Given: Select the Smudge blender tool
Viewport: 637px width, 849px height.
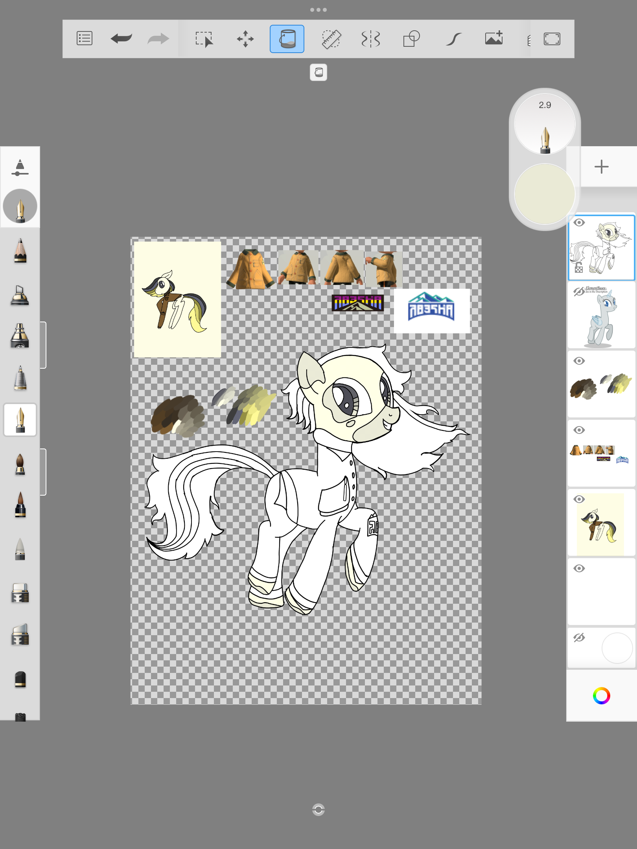Looking at the screenshot, I should pyautogui.click(x=20, y=549).
